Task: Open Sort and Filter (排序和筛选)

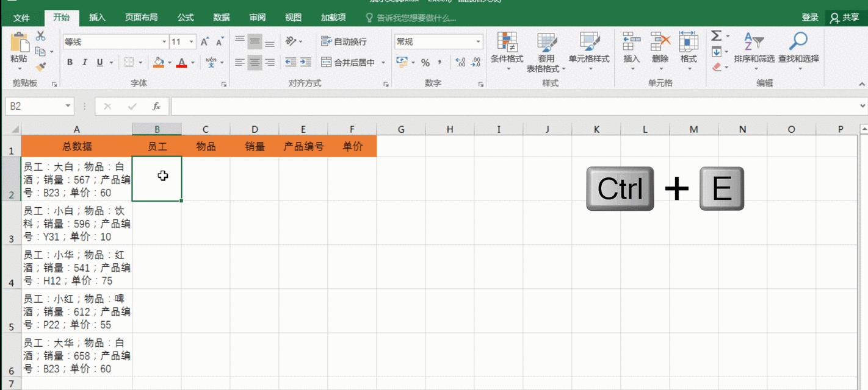Action: click(x=754, y=52)
